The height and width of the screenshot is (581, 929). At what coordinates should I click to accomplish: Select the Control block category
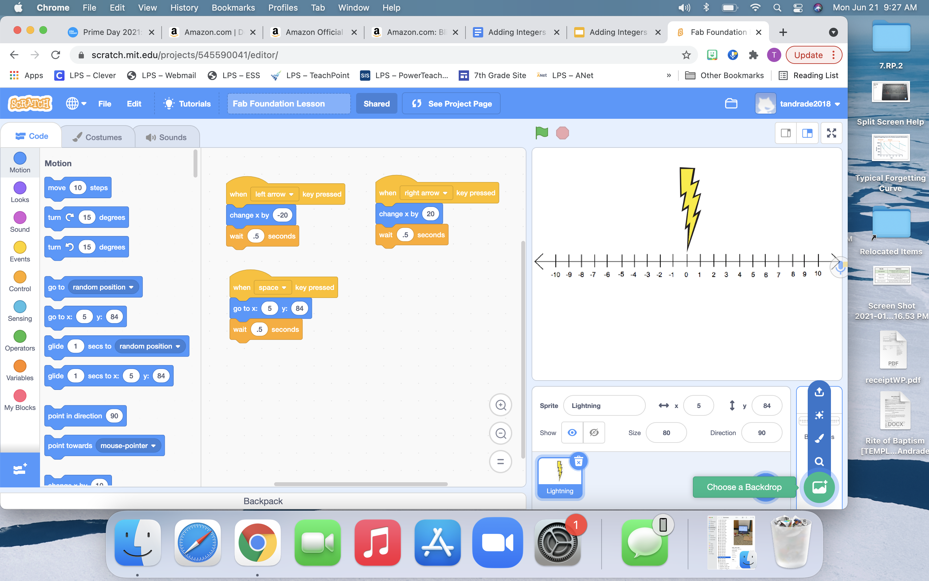coord(20,282)
